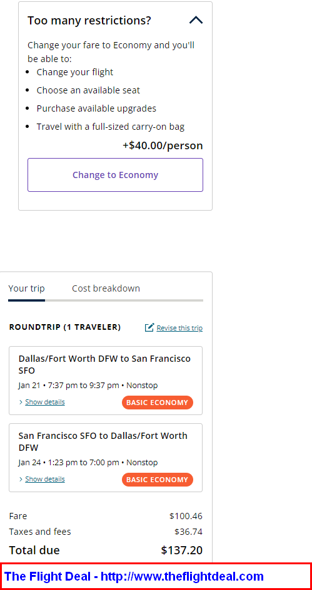The image size is (312, 590).
Task: Open Show details for the Jan 24 flight
Action: (44, 480)
